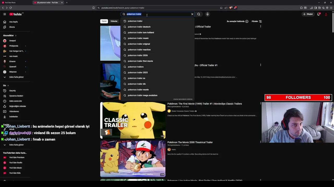The image size is (334, 187).
Task: Start voice search with the microphone
Action: tap(207, 14)
